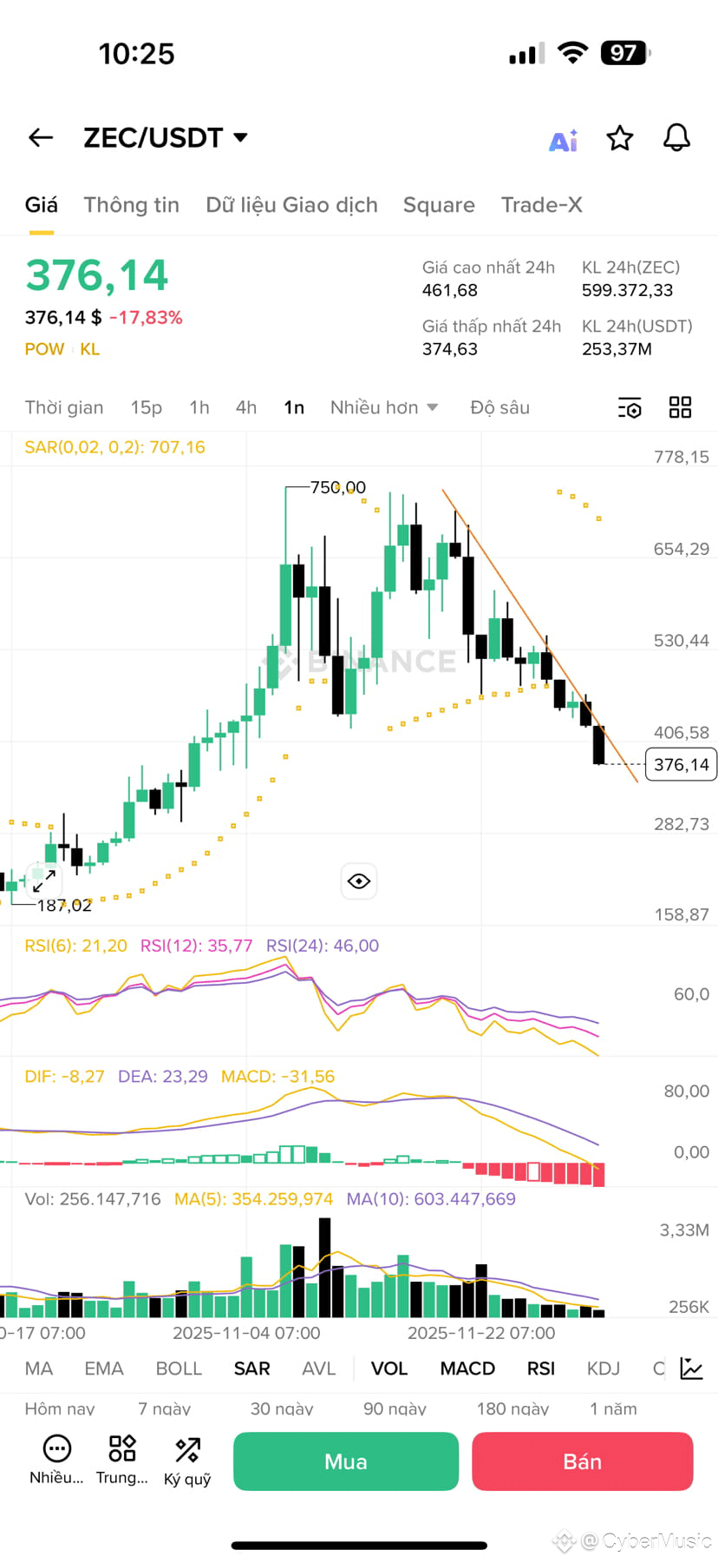
Task: Tap the SAR(0,02, 0,2) indicator label
Action: tap(114, 447)
